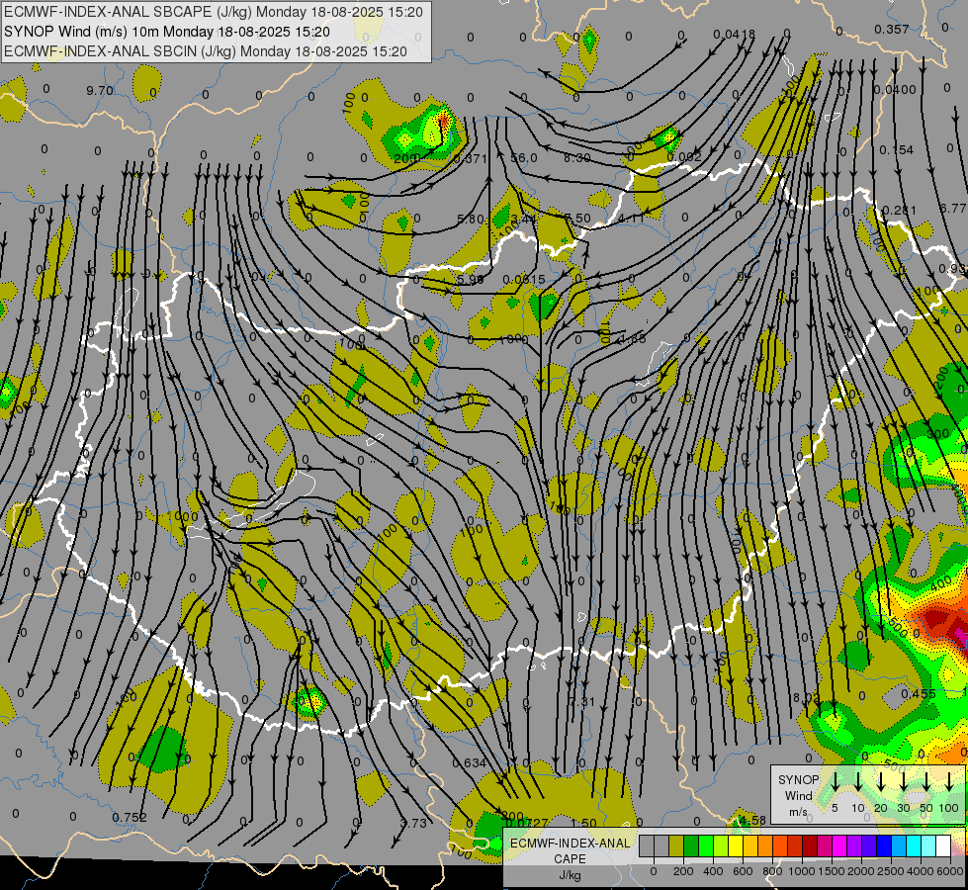The height and width of the screenshot is (890, 968).
Task: Click 'ECMWF-INDEX-ANAL' label in color legend
Action: tap(571, 844)
